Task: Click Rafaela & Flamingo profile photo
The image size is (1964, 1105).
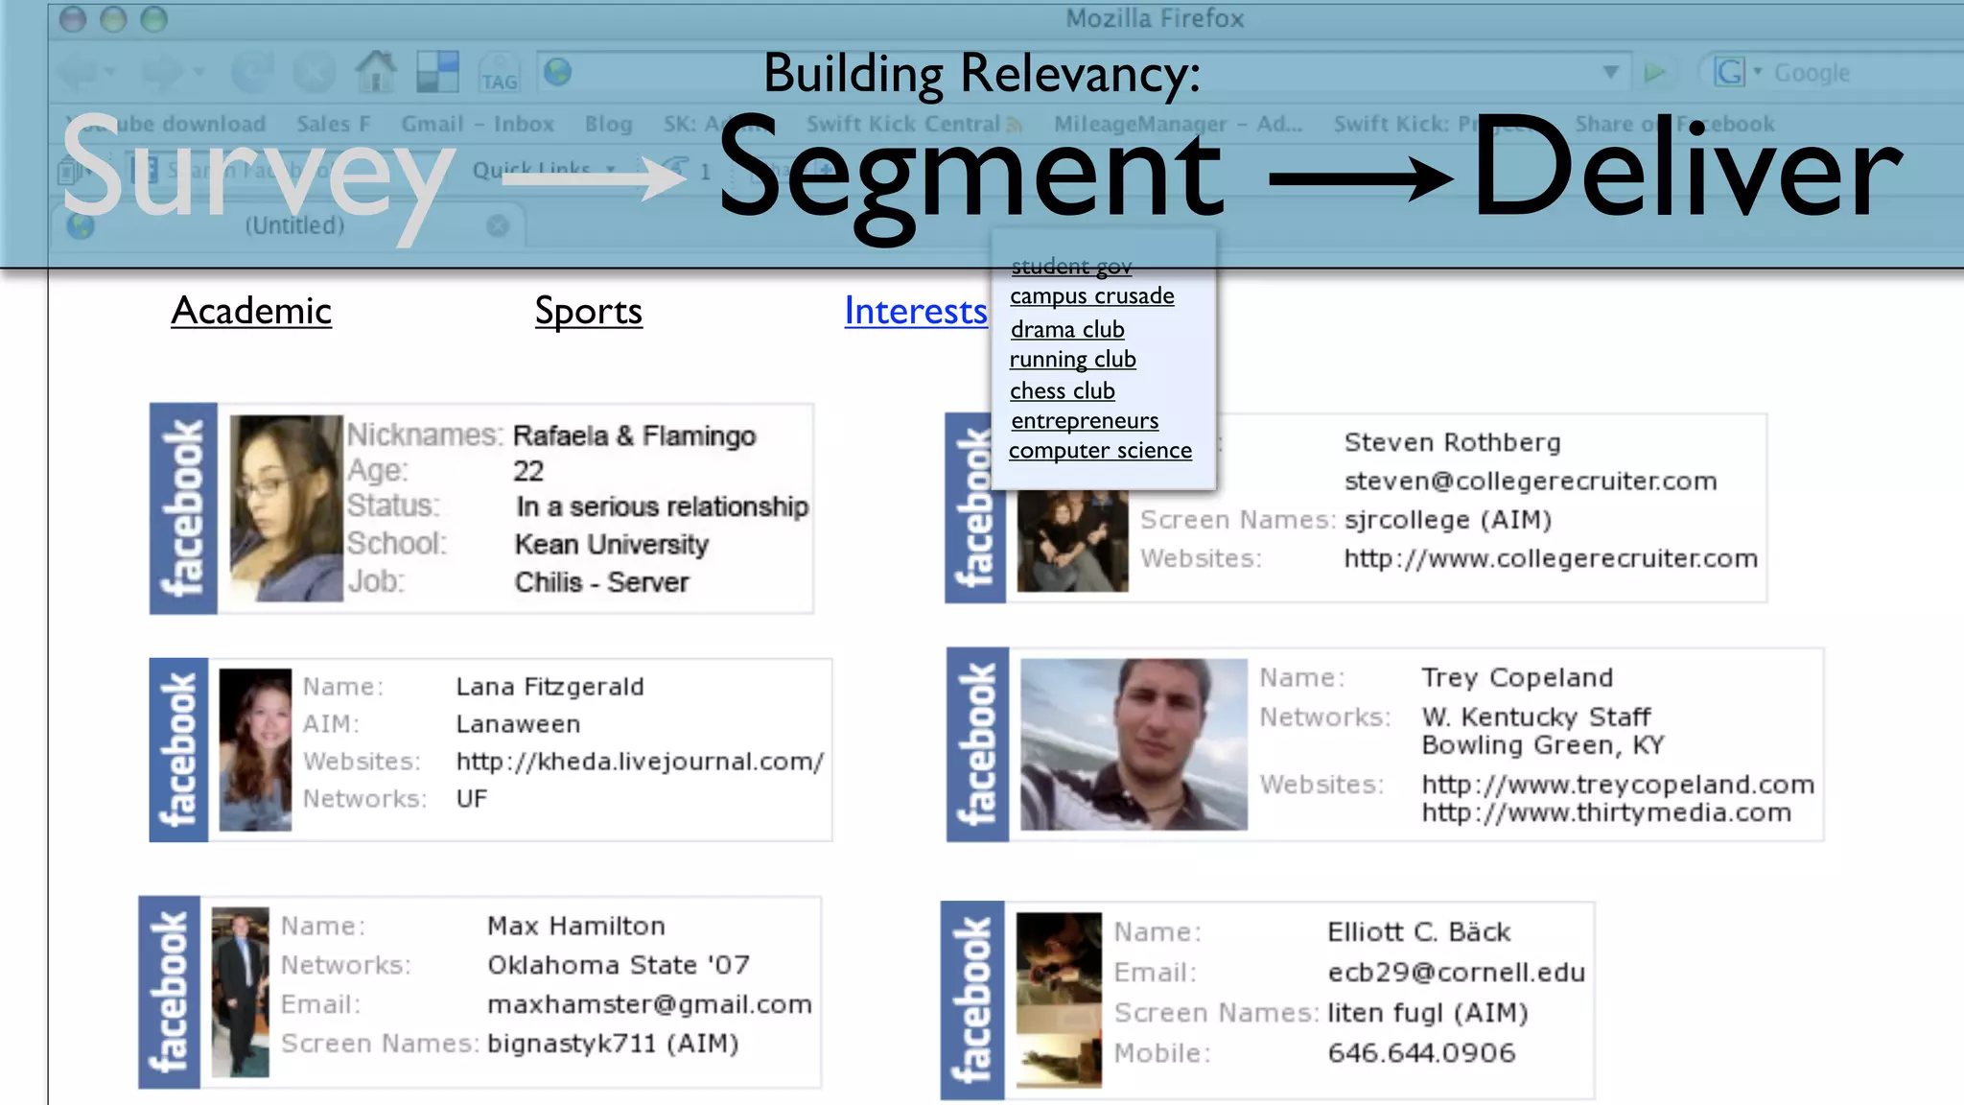Action: pos(287,508)
